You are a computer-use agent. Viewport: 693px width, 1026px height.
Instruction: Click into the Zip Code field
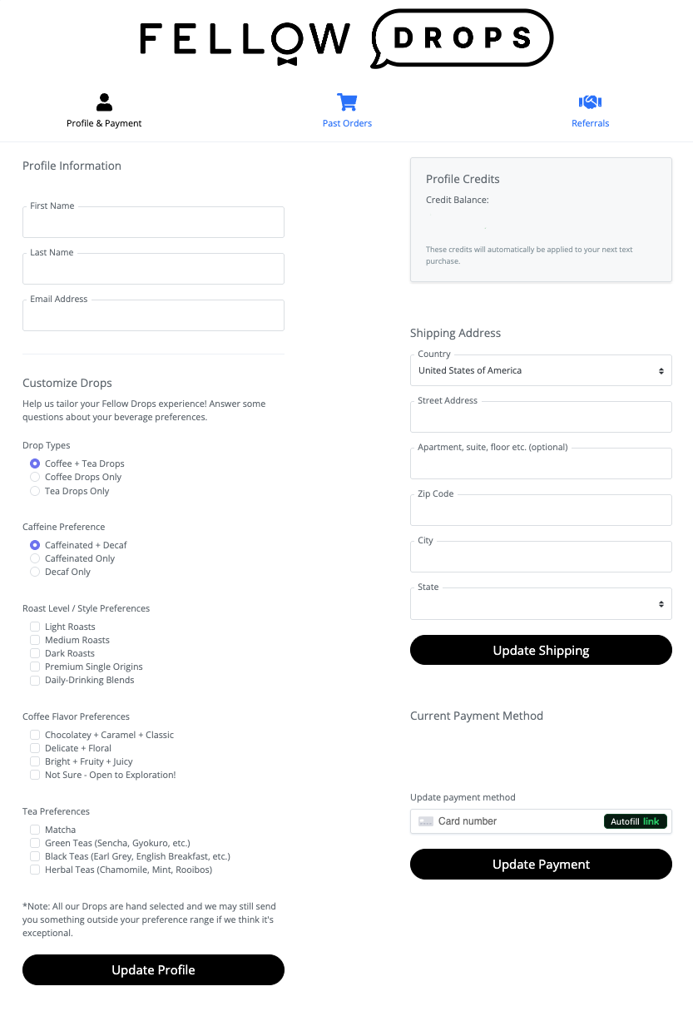tap(541, 512)
